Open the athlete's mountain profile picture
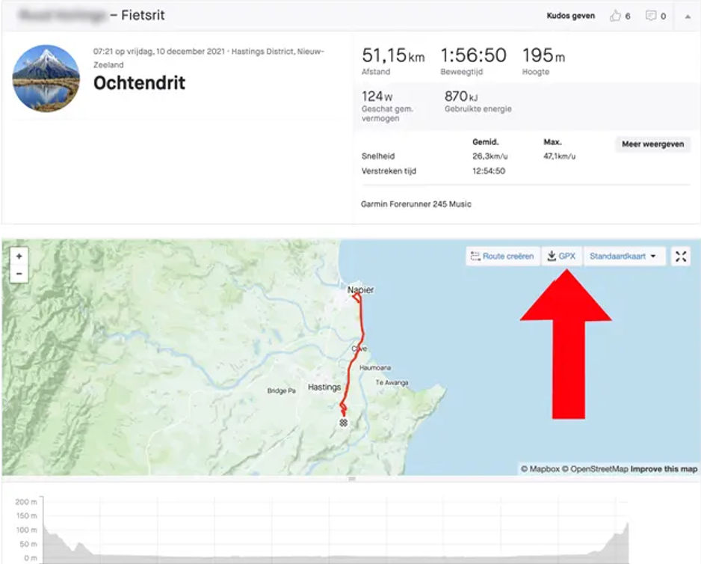 46,79
